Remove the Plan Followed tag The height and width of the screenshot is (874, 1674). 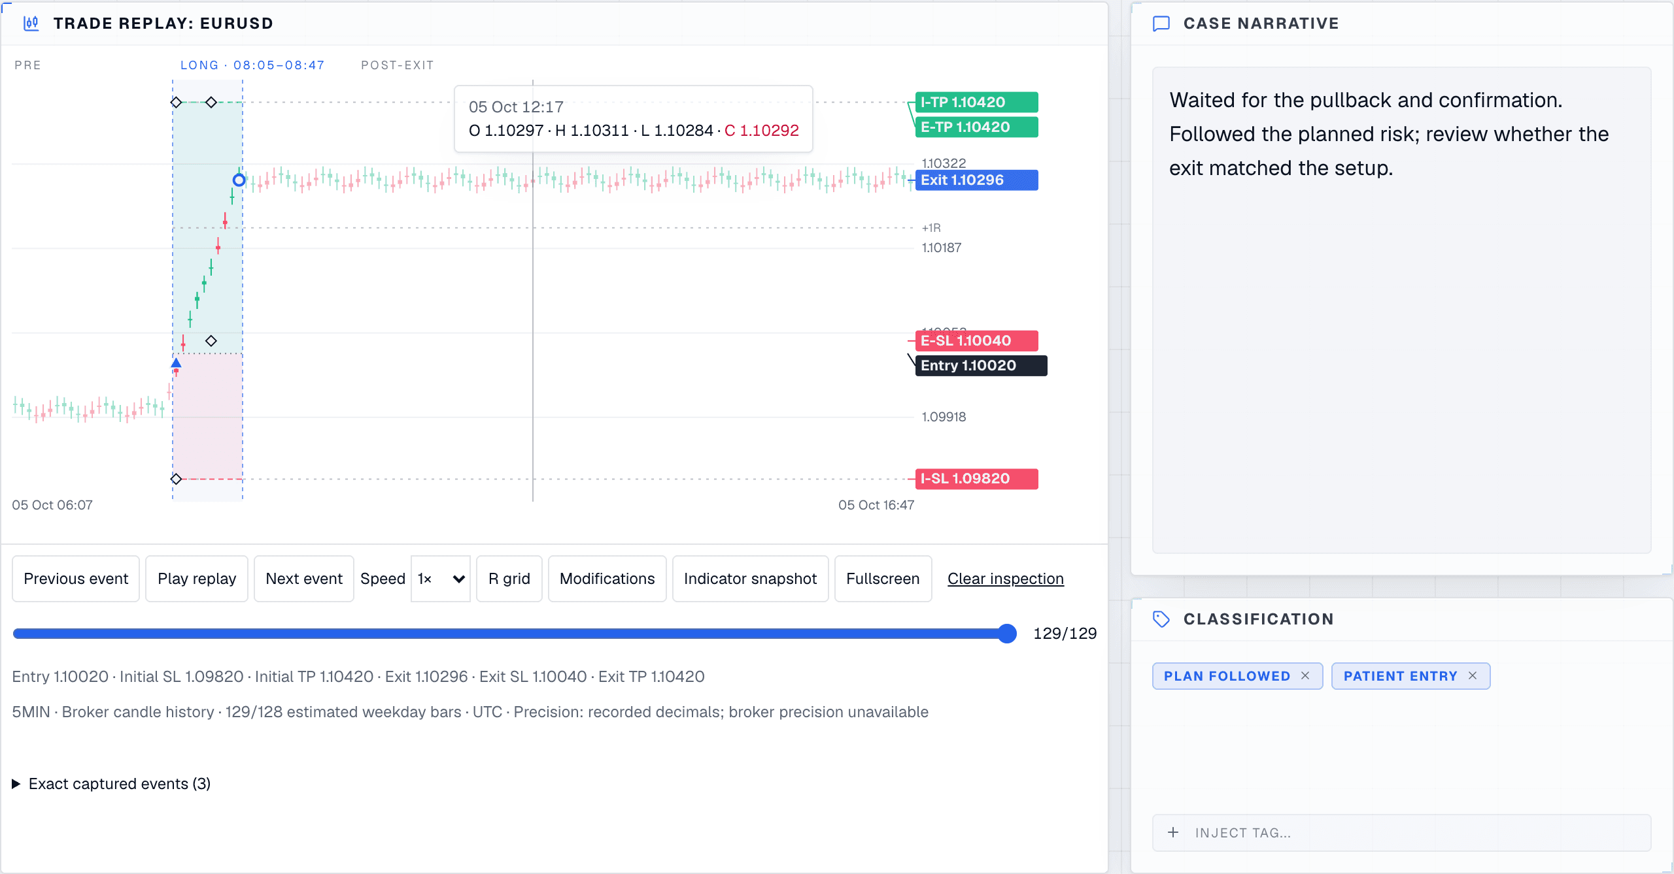tap(1305, 675)
